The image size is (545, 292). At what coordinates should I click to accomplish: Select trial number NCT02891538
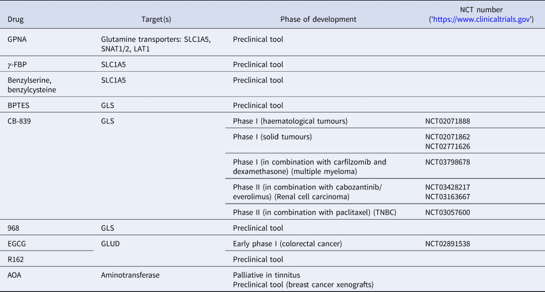447,244
